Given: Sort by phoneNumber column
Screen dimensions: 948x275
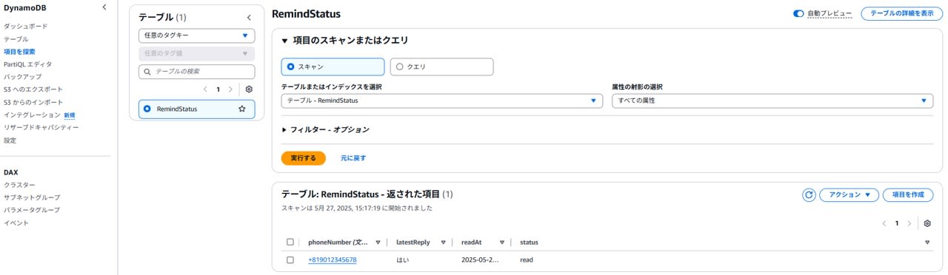Looking at the screenshot, I should (378, 242).
